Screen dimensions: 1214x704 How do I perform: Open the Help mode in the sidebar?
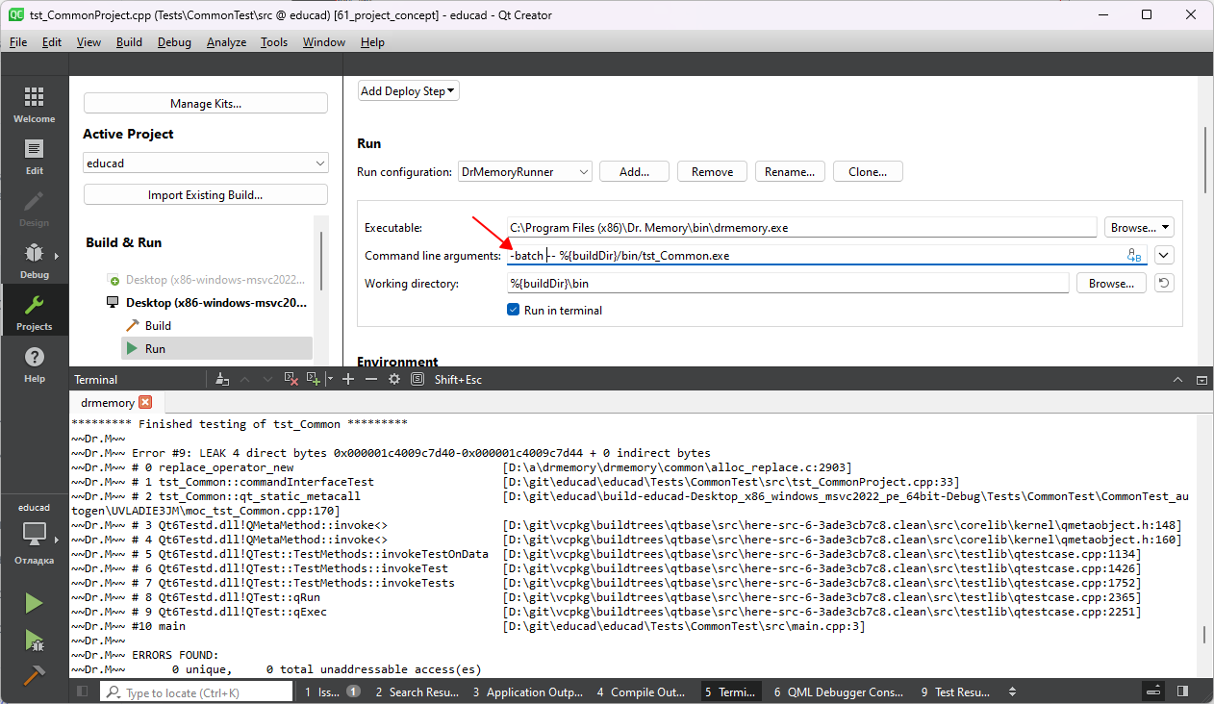tap(34, 365)
